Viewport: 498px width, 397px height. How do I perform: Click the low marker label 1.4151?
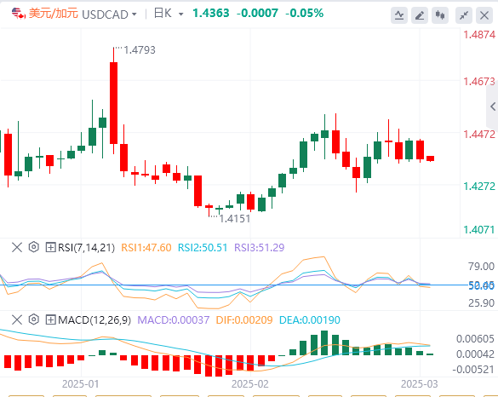click(235, 219)
